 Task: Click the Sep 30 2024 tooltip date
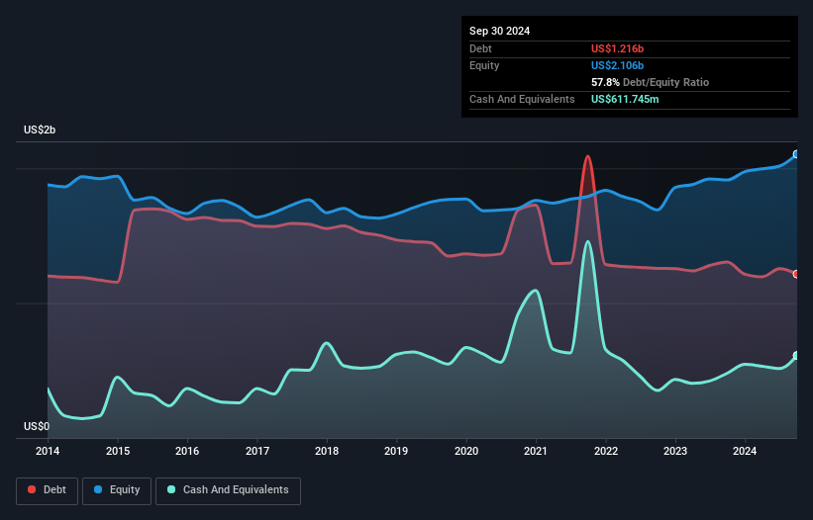point(499,31)
